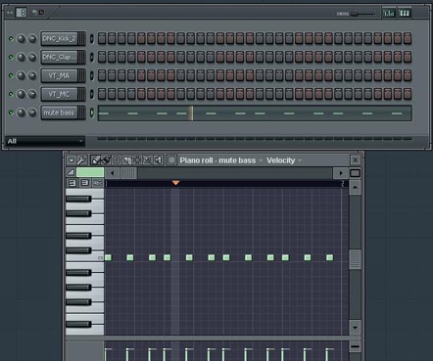Viewport: 433px width, 361px height.
Task: Open the piano roll wrench tools menu
Action: tap(81, 160)
